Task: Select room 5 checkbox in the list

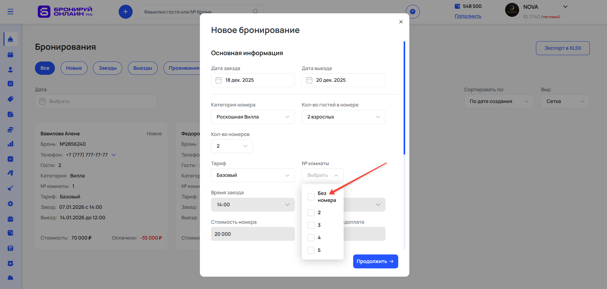Action: [311, 250]
